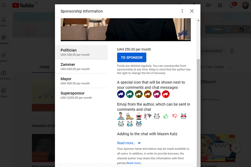Open the channel's Twitter link

click(214, 29)
